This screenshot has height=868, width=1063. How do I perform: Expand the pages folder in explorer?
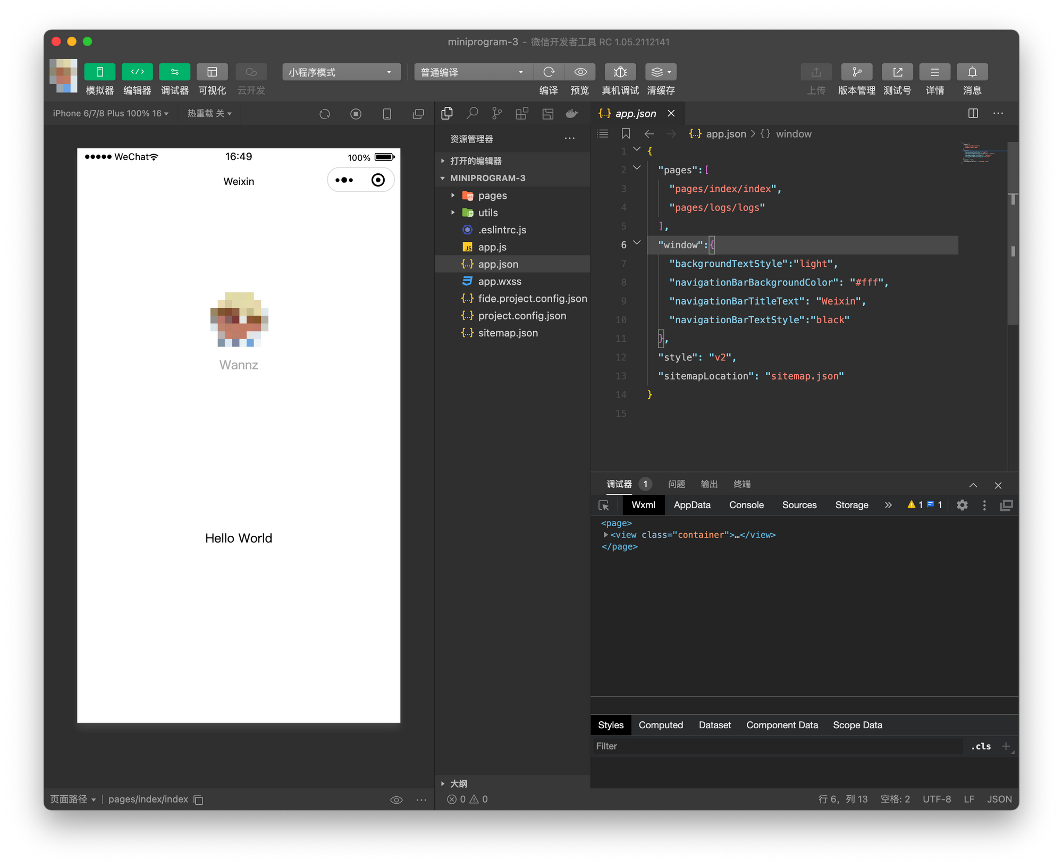point(453,195)
